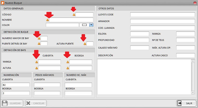Click NUMERACIÓN CUBIERTA field showing 82
The image size is (198, 108).
(x=16, y=85)
